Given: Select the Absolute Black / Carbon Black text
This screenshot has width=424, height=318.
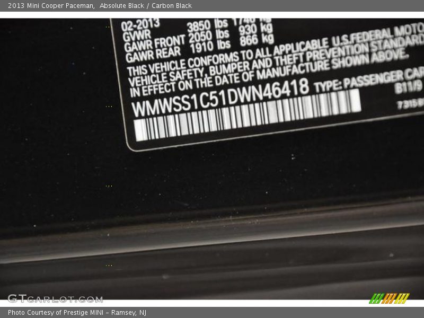Looking at the screenshot, I should [146, 6].
